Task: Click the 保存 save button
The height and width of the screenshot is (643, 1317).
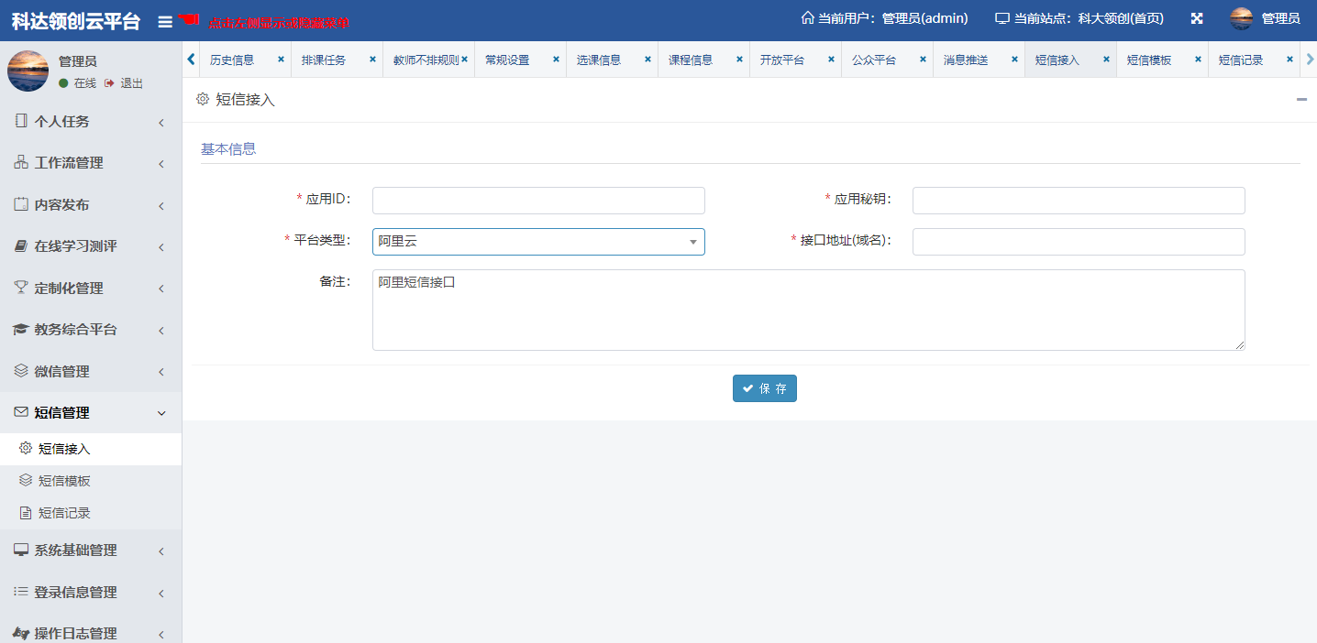Action: 765,388
